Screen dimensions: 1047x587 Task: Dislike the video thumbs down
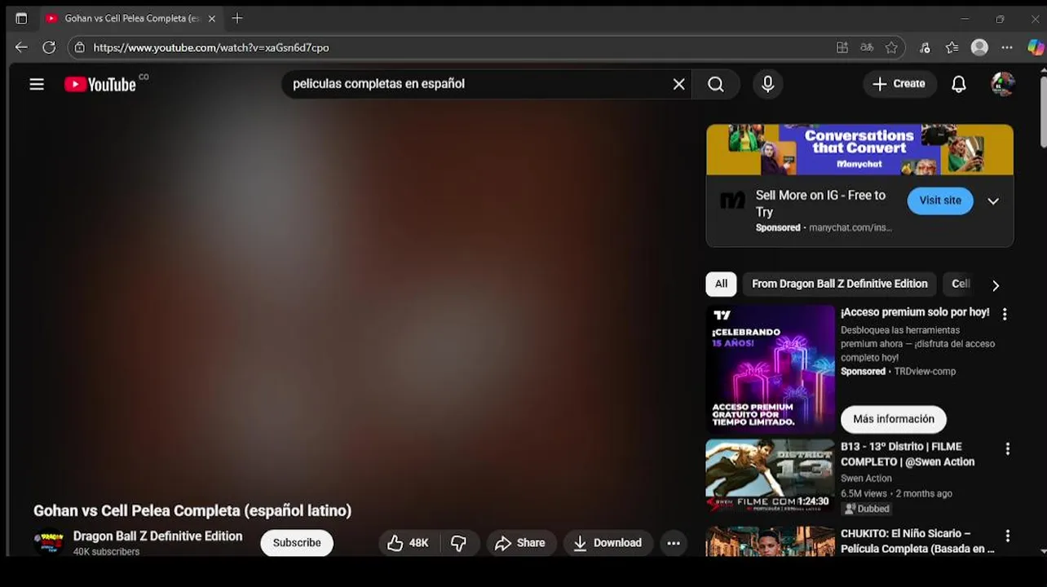click(x=459, y=543)
